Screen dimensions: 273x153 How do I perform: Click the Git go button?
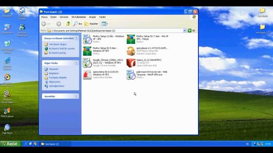pos(192,31)
